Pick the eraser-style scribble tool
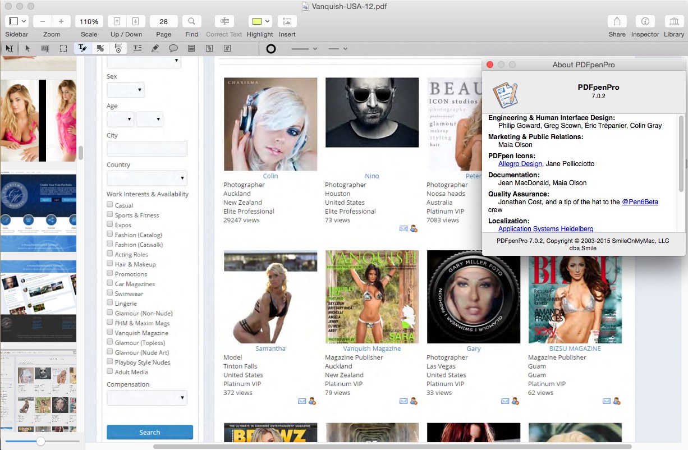The image size is (688, 450). [155, 48]
